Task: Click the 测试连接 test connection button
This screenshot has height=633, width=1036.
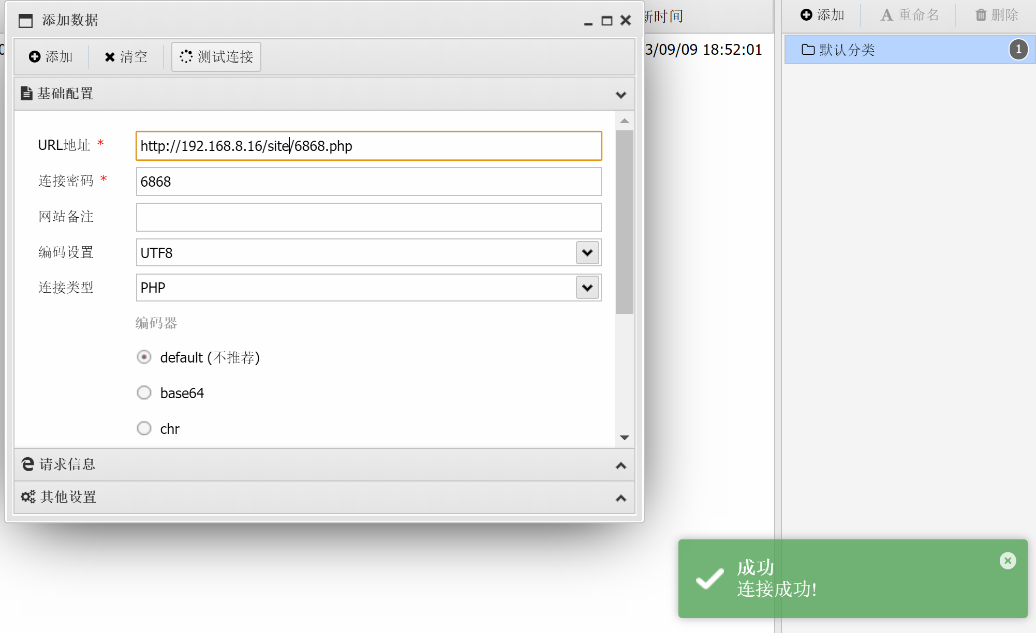Action: (x=216, y=57)
